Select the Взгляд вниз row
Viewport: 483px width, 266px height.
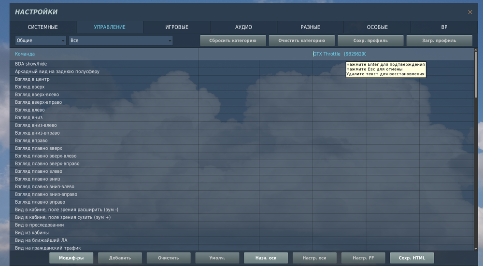coord(241,118)
